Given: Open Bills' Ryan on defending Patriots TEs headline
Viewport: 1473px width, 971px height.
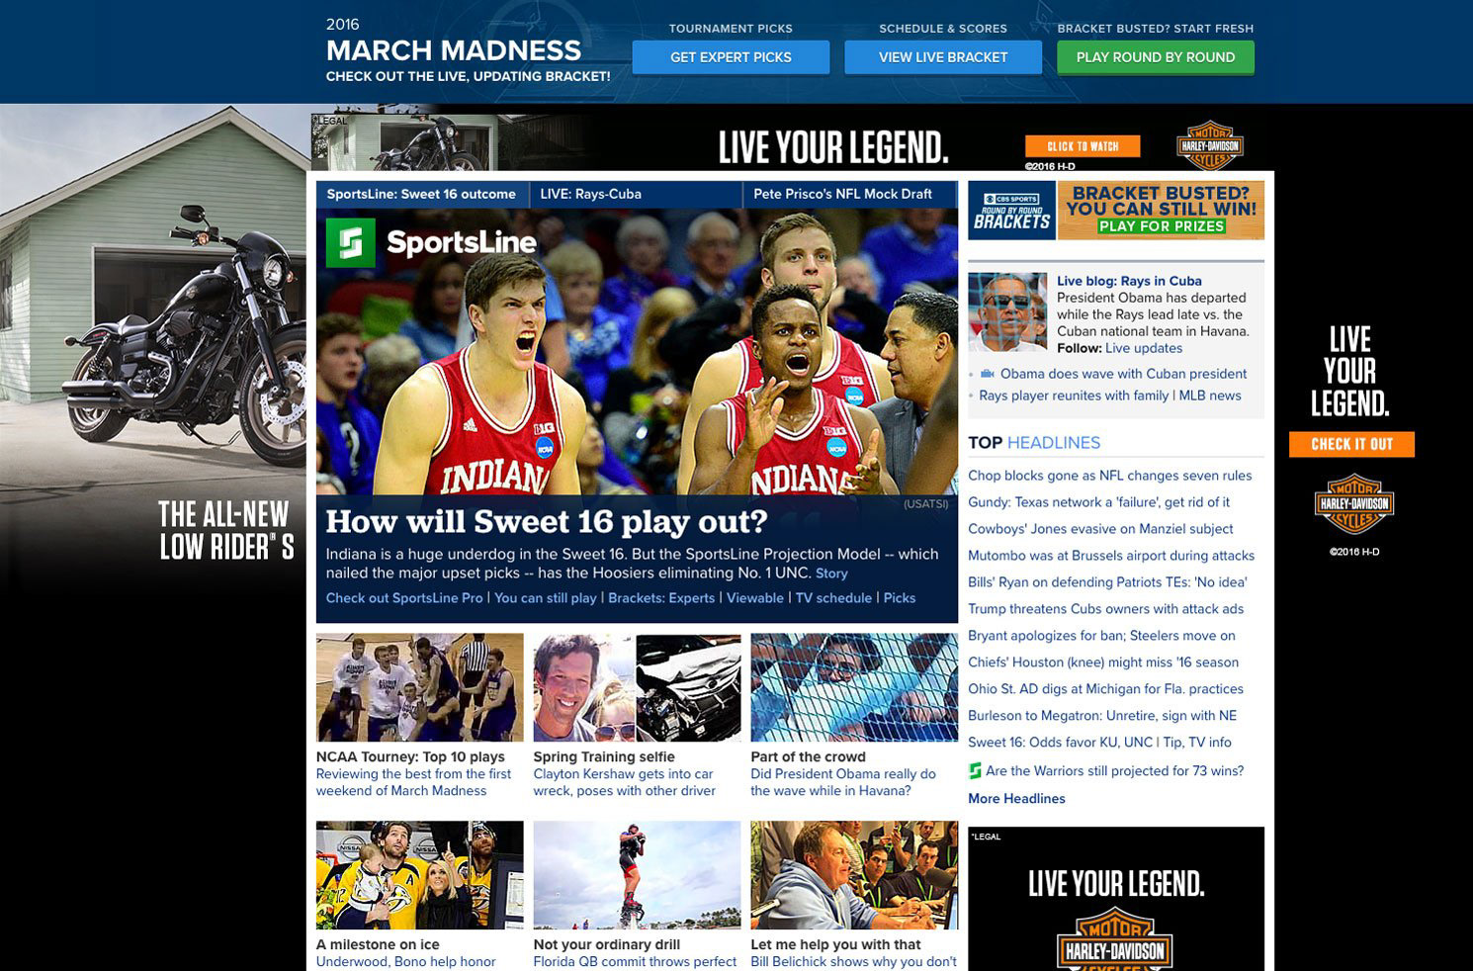Looking at the screenshot, I should pyautogui.click(x=1107, y=582).
